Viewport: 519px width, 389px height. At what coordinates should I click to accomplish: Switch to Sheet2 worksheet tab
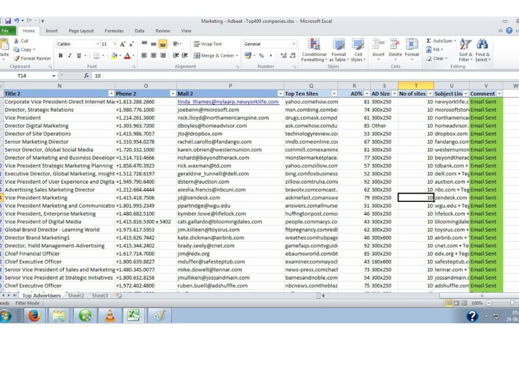coord(76,296)
